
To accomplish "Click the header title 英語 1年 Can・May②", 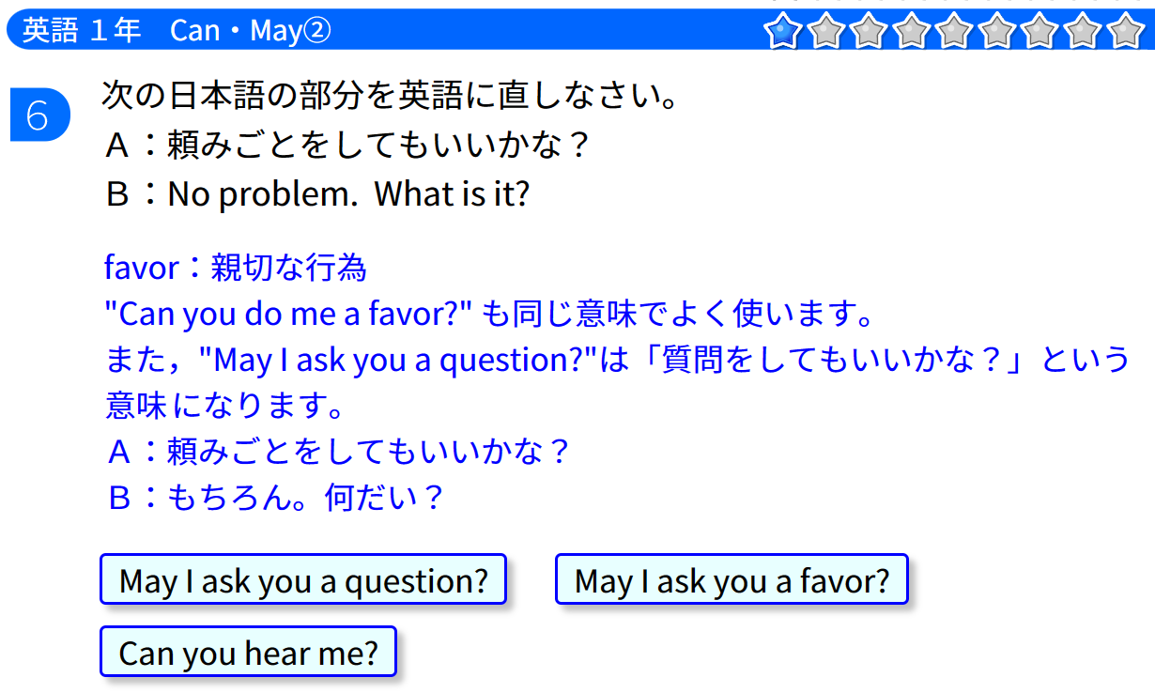I will tap(177, 31).
